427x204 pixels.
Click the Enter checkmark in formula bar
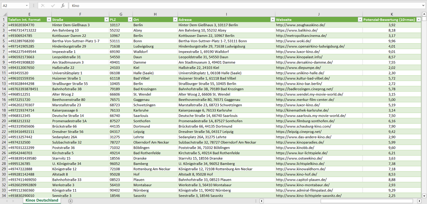(x=53, y=6)
